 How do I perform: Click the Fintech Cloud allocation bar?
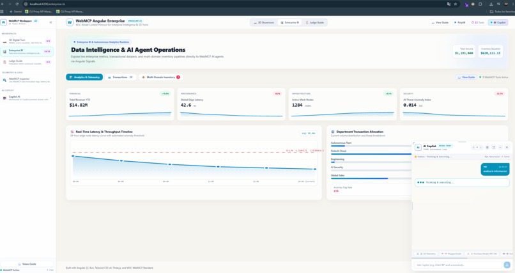[x=371, y=154]
